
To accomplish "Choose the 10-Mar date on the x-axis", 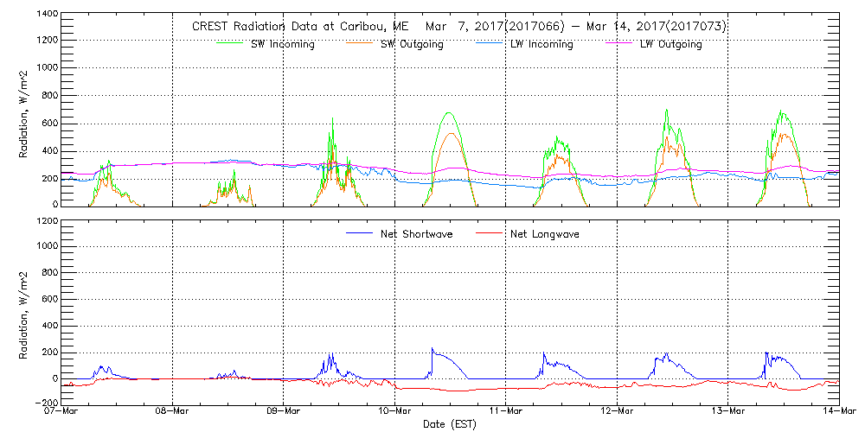I will (395, 410).
